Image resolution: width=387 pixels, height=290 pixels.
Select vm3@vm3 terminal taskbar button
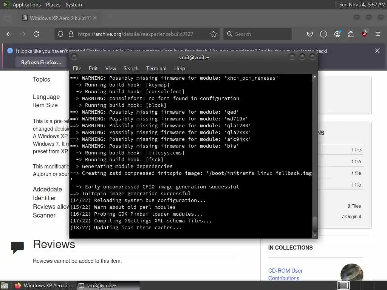click(108, 285)
